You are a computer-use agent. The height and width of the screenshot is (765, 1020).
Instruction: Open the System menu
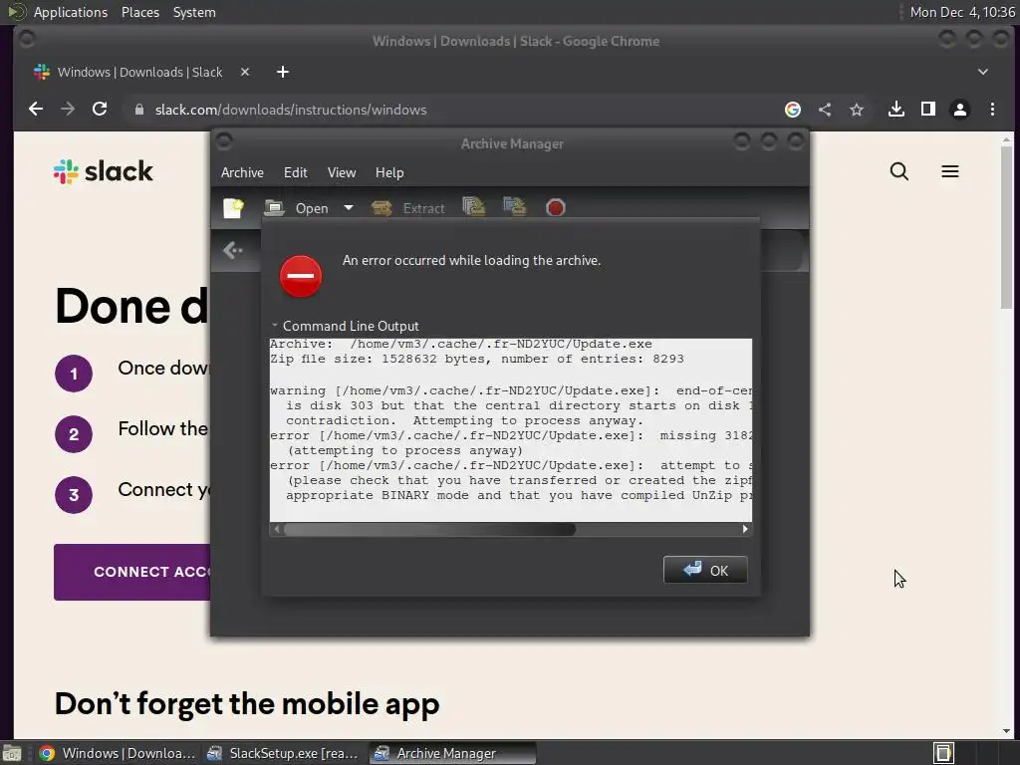pyautogui.click(x=194, y=12)
